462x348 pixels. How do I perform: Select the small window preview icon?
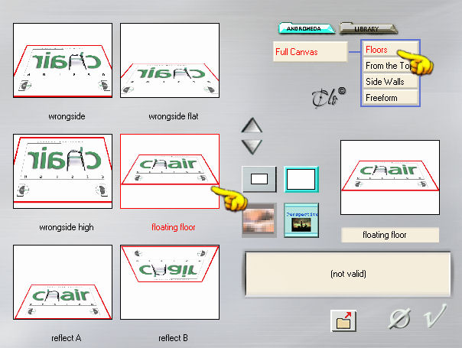click(259, 179)
